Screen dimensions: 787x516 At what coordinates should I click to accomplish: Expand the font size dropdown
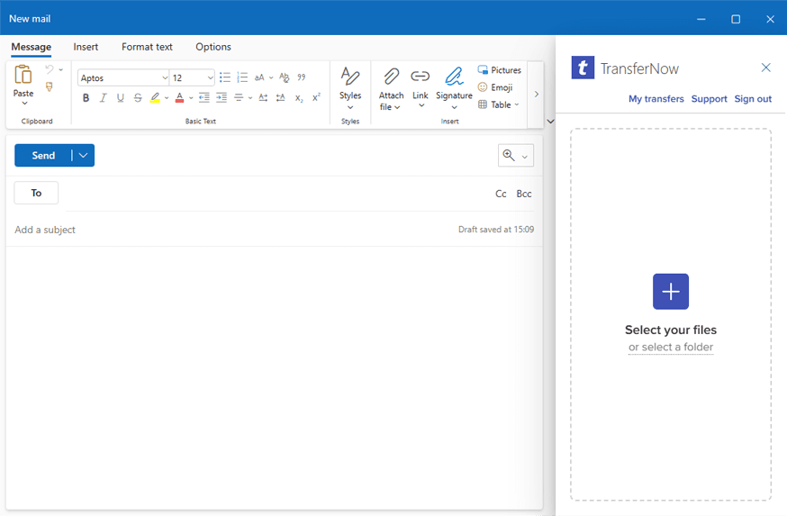click(211, 78)
